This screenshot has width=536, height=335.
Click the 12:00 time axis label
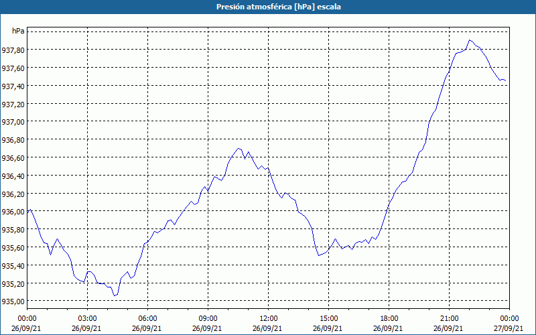pos(269,319)
